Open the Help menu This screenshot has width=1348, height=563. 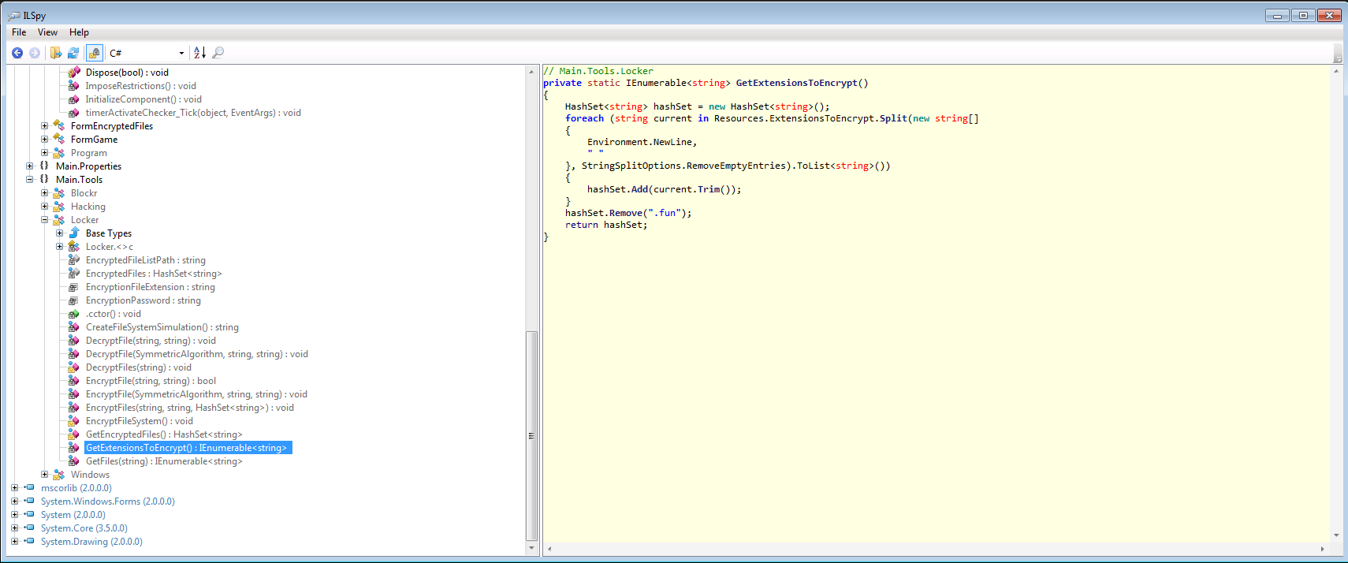(79, 32)
